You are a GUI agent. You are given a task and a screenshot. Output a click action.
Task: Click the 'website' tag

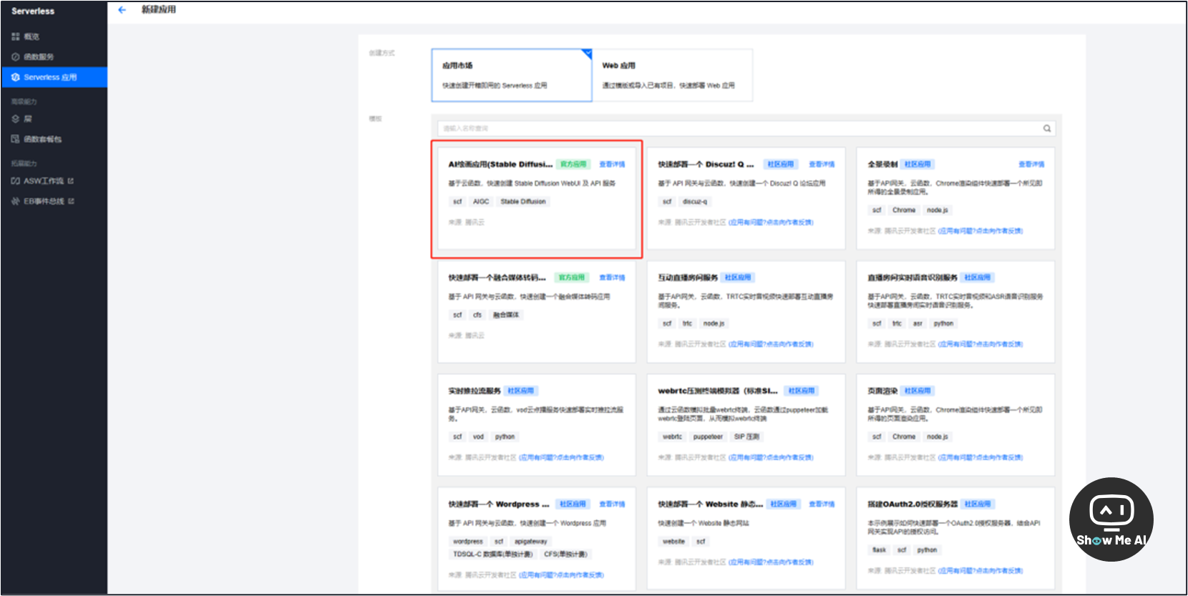(673, 542)
